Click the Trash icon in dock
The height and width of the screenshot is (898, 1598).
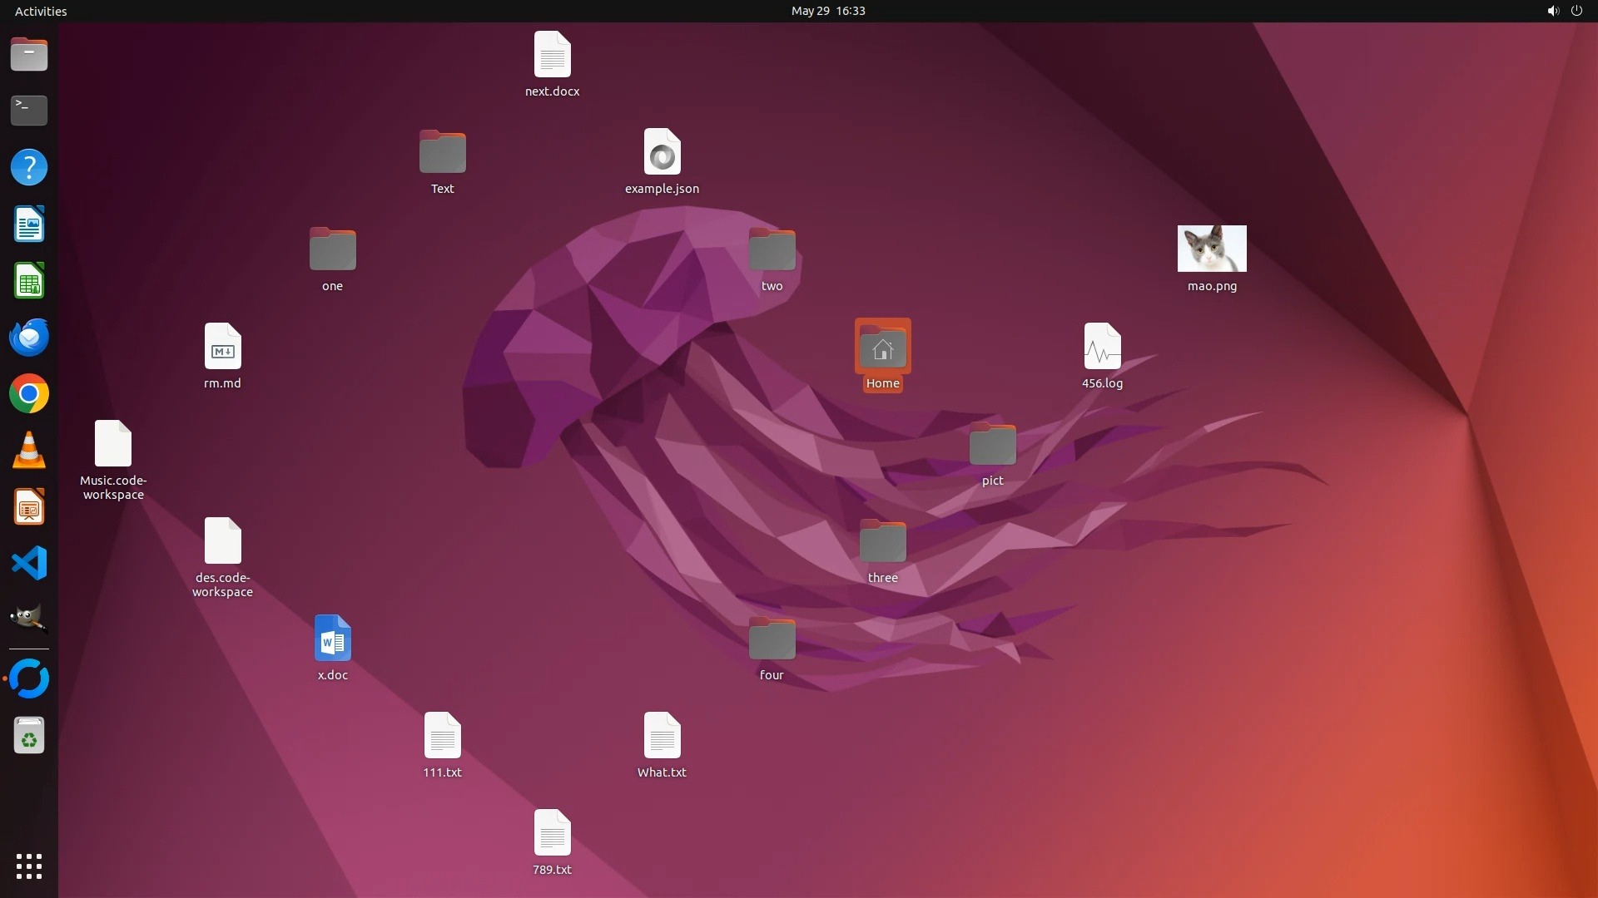tap(29, 736)
